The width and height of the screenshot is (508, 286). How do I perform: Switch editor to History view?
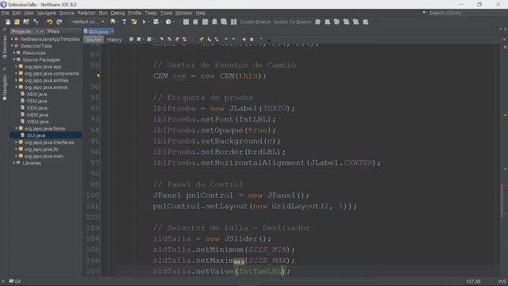tap(114, 40)
